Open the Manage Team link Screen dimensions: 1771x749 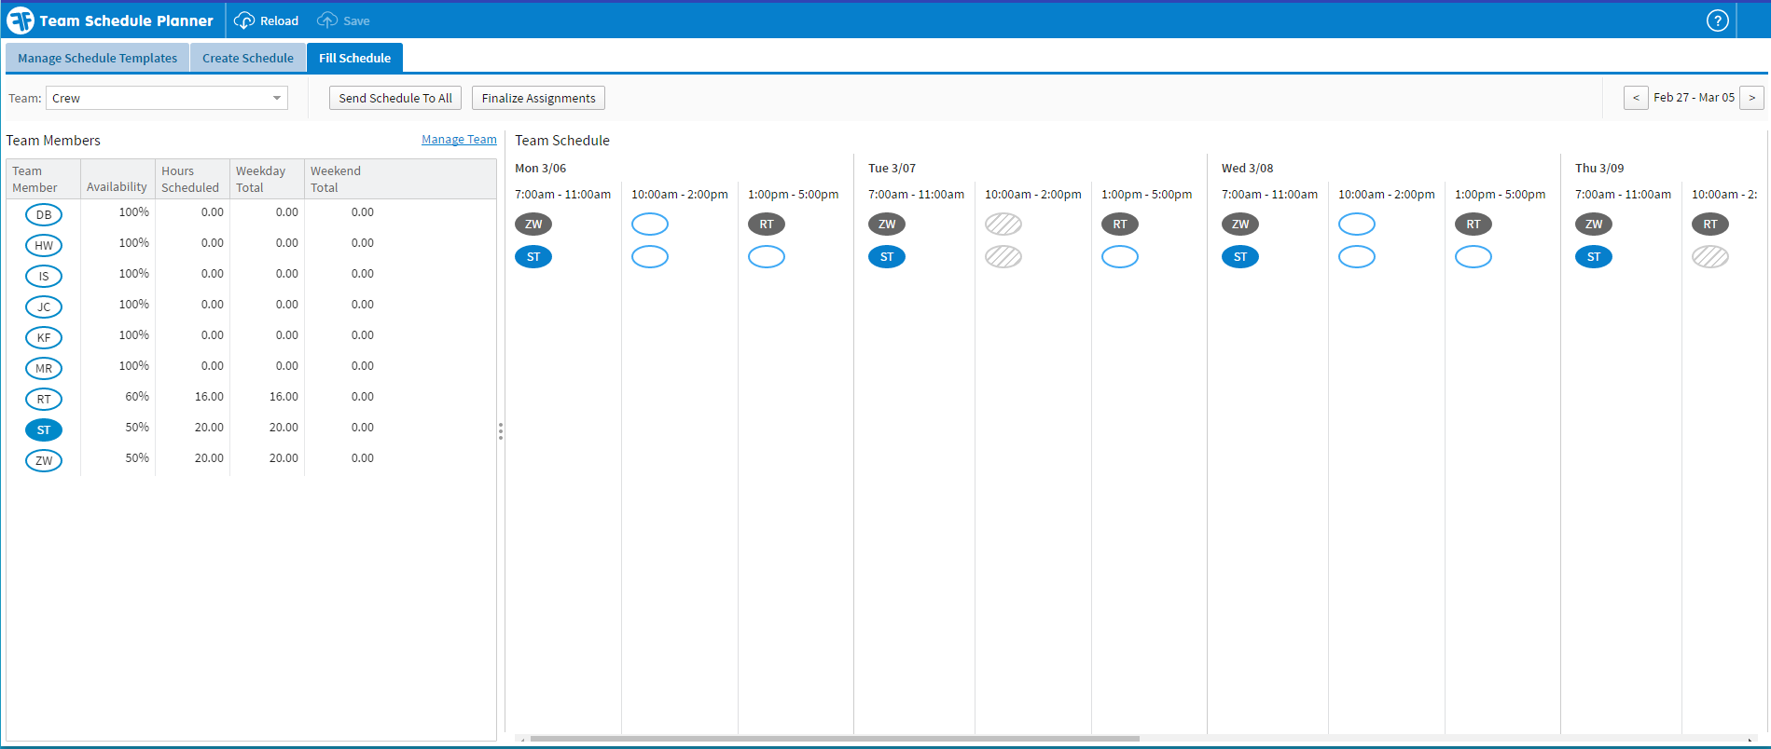click(459, 140)
